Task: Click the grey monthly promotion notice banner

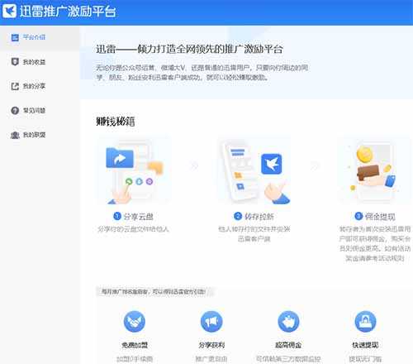Action: click(x=155, y=291)
